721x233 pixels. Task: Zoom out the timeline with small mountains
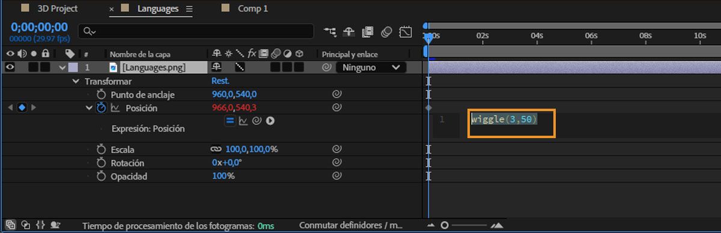[431, 225]
